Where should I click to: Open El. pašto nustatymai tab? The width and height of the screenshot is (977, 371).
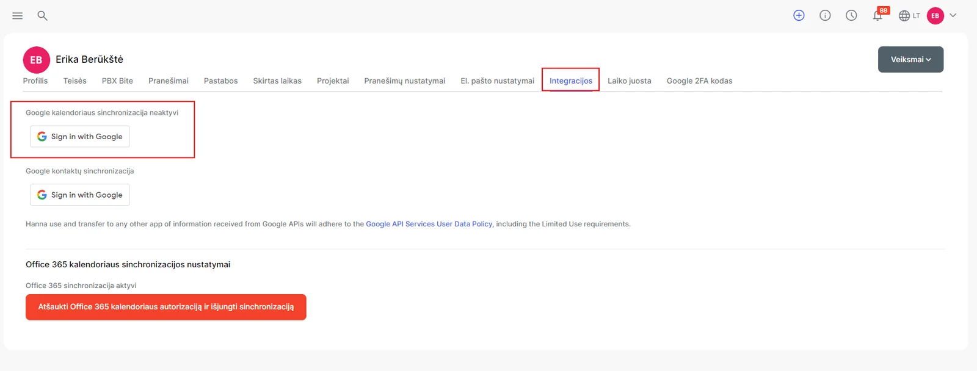[497, 81]
